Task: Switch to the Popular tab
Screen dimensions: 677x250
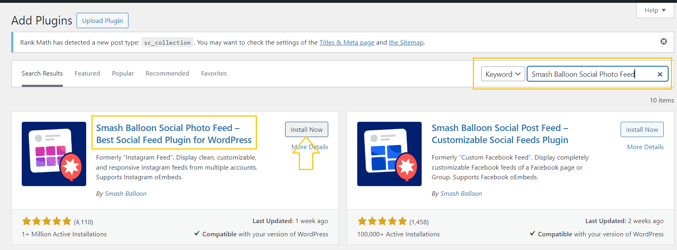Action: [123, 74]
